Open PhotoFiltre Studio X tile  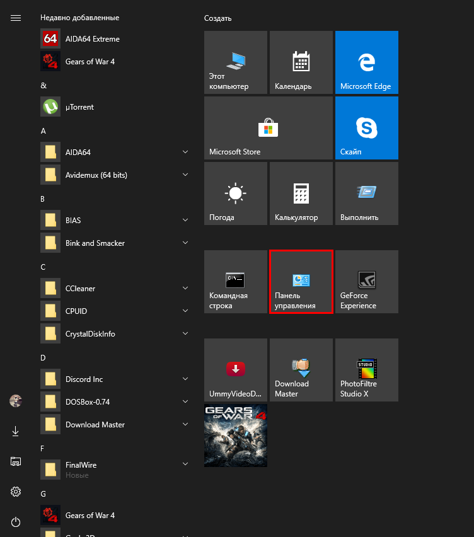pos(367,370)
